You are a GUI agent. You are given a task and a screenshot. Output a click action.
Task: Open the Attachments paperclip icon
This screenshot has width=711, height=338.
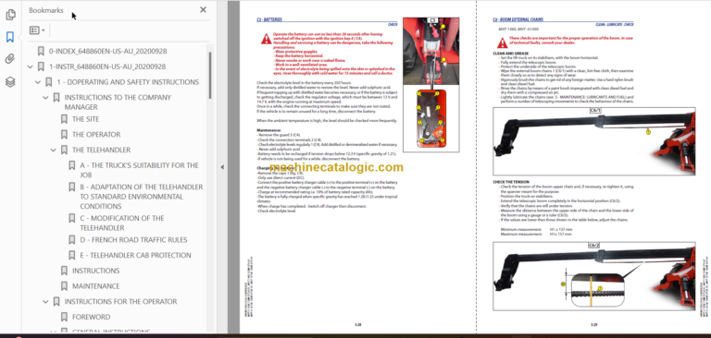point(10,59)
